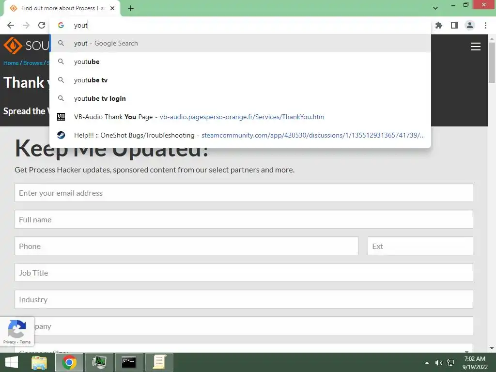Open the Chrome three-dot menu

[485, 25]
